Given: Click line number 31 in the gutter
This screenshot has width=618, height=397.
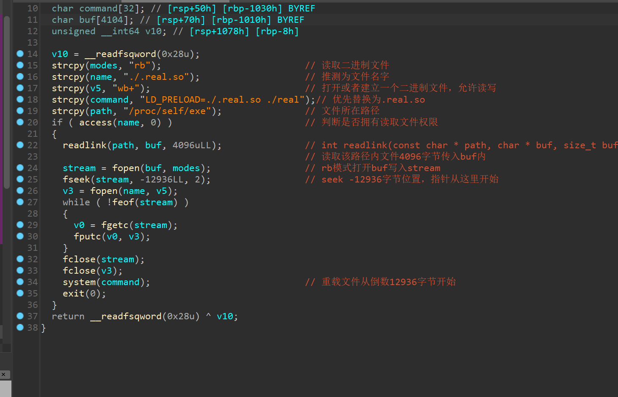Looking at the screenshot, I should pyautogui.click(x=33, y=248).
